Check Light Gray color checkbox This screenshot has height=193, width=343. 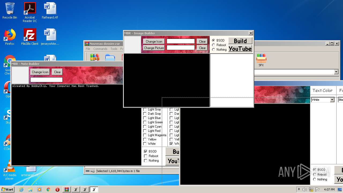point(145,109)
